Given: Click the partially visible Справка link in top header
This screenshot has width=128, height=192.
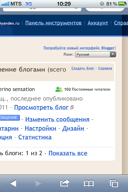Looking at the screenshot, I should click(x=121, y=23).
